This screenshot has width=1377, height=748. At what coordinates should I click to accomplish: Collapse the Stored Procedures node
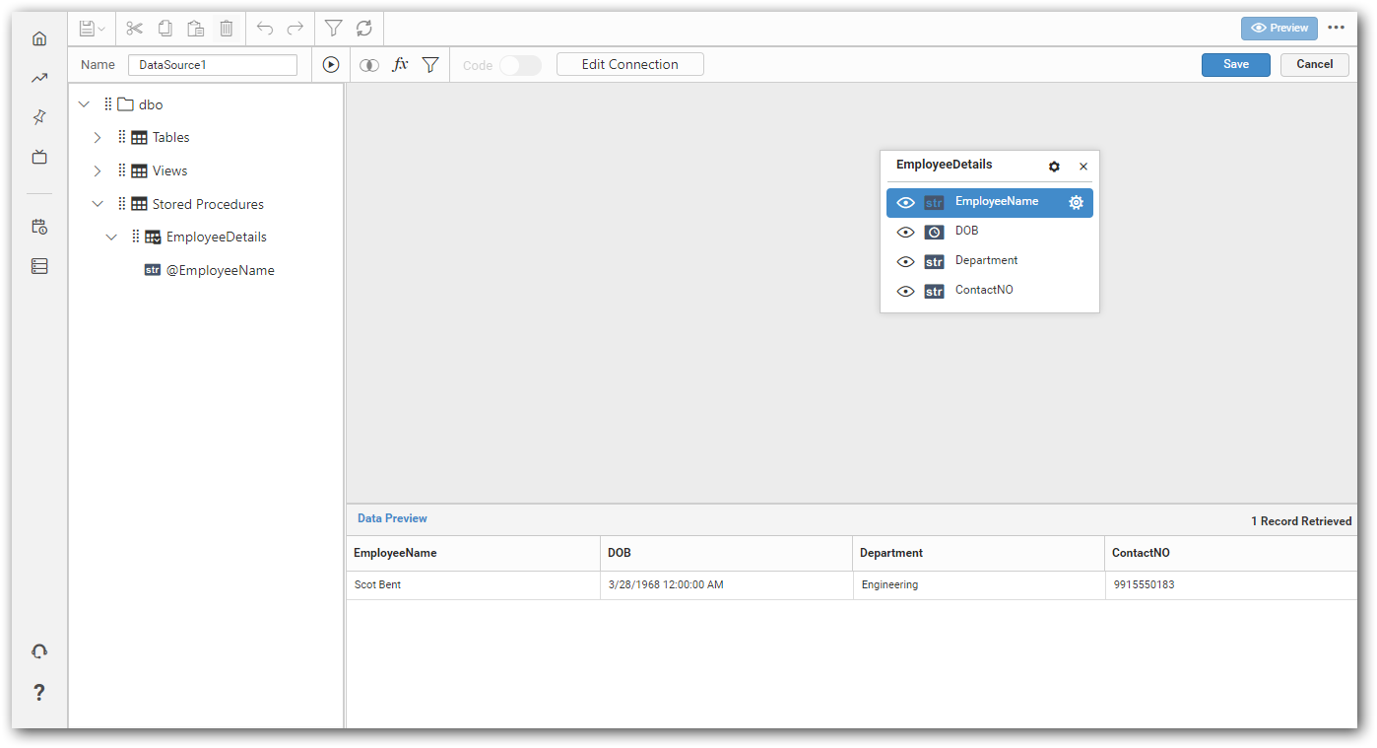[x=97, y=203]
